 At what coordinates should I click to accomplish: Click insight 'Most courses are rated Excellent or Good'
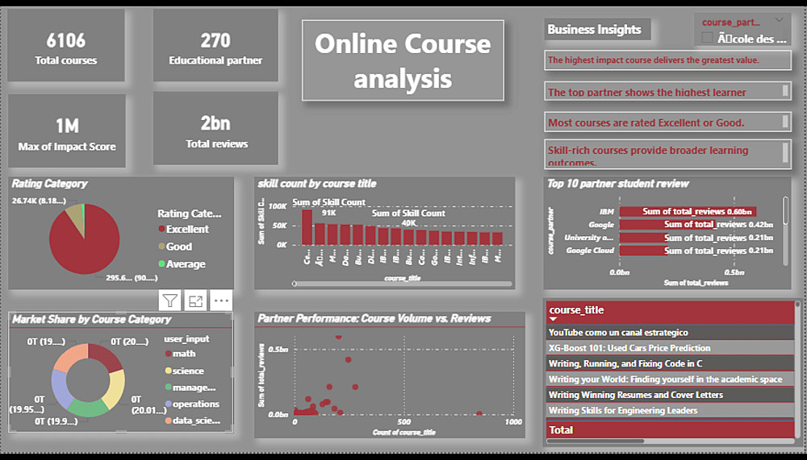coord(667,122)
